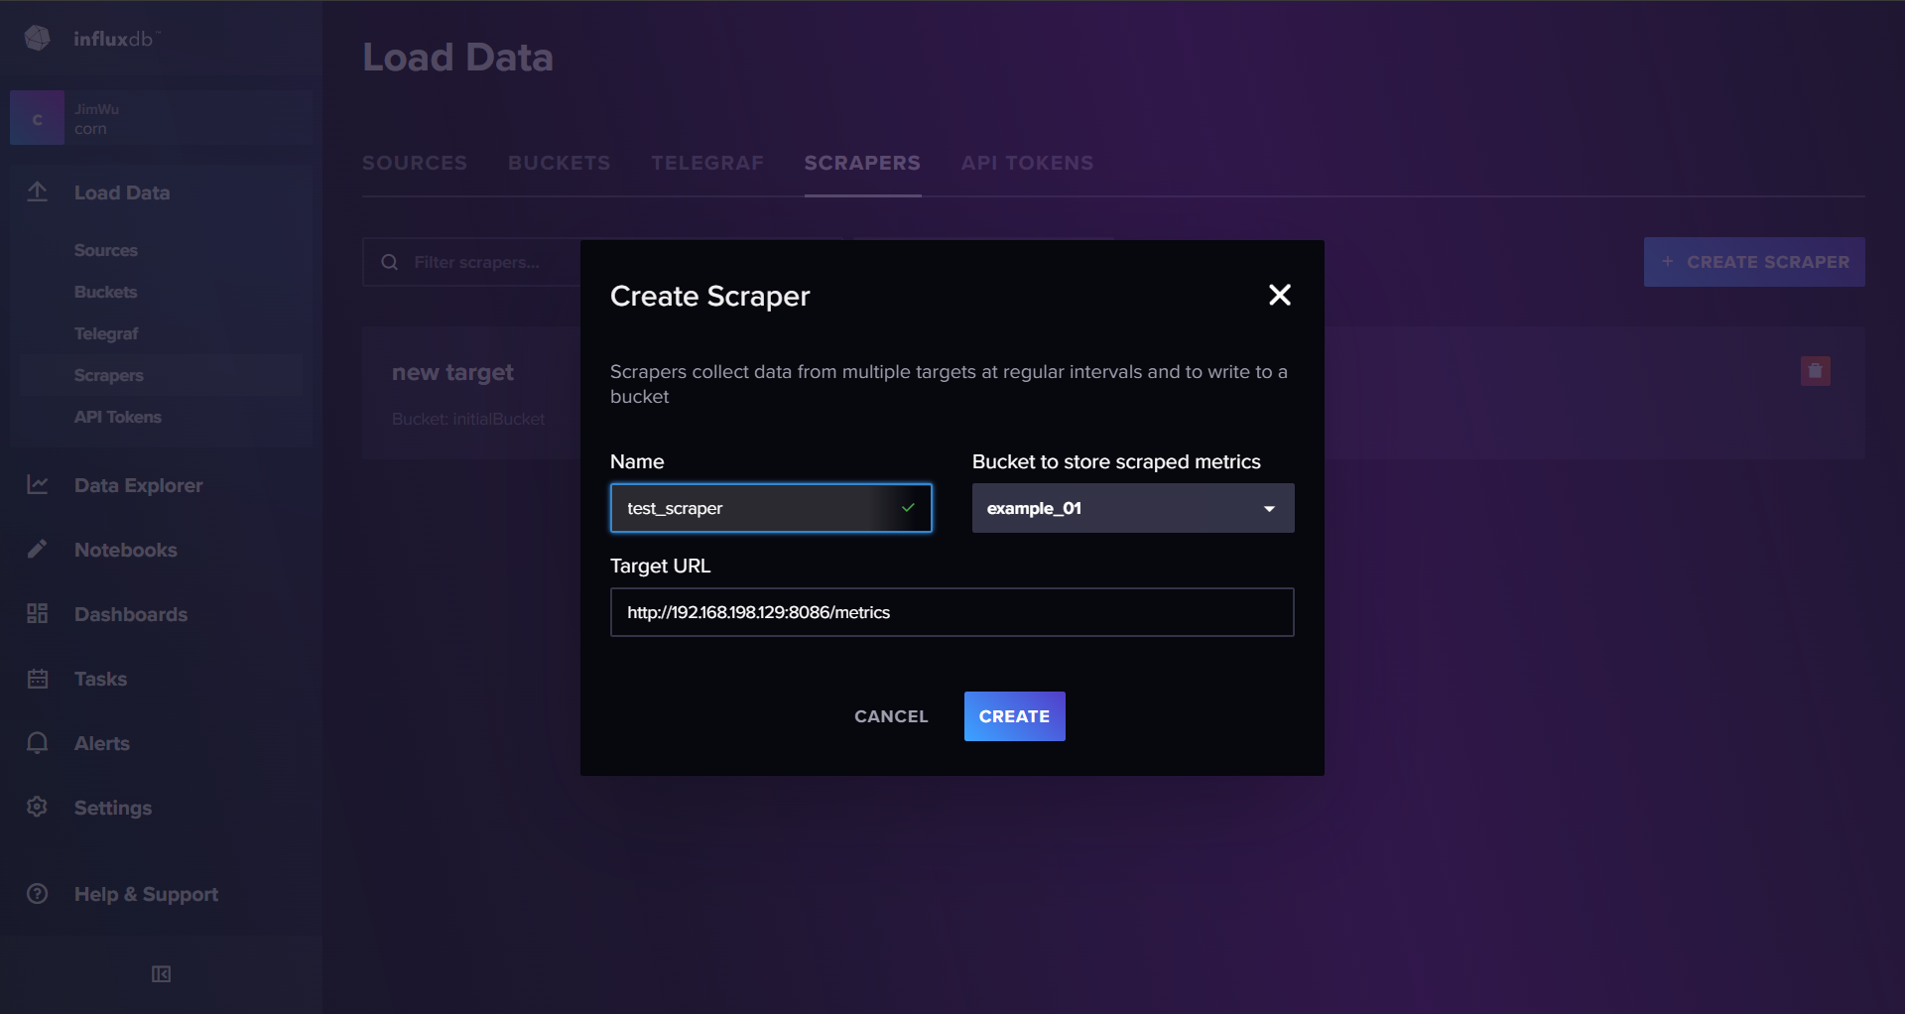Open Help & Support label

tap(147, 894)
